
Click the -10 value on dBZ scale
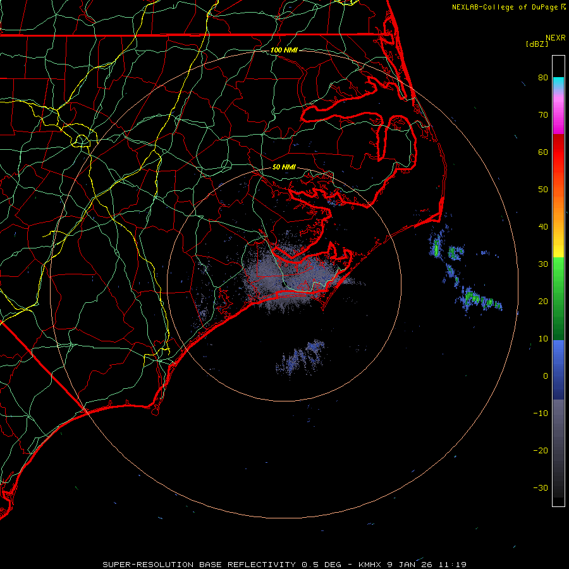coord(541,413)
